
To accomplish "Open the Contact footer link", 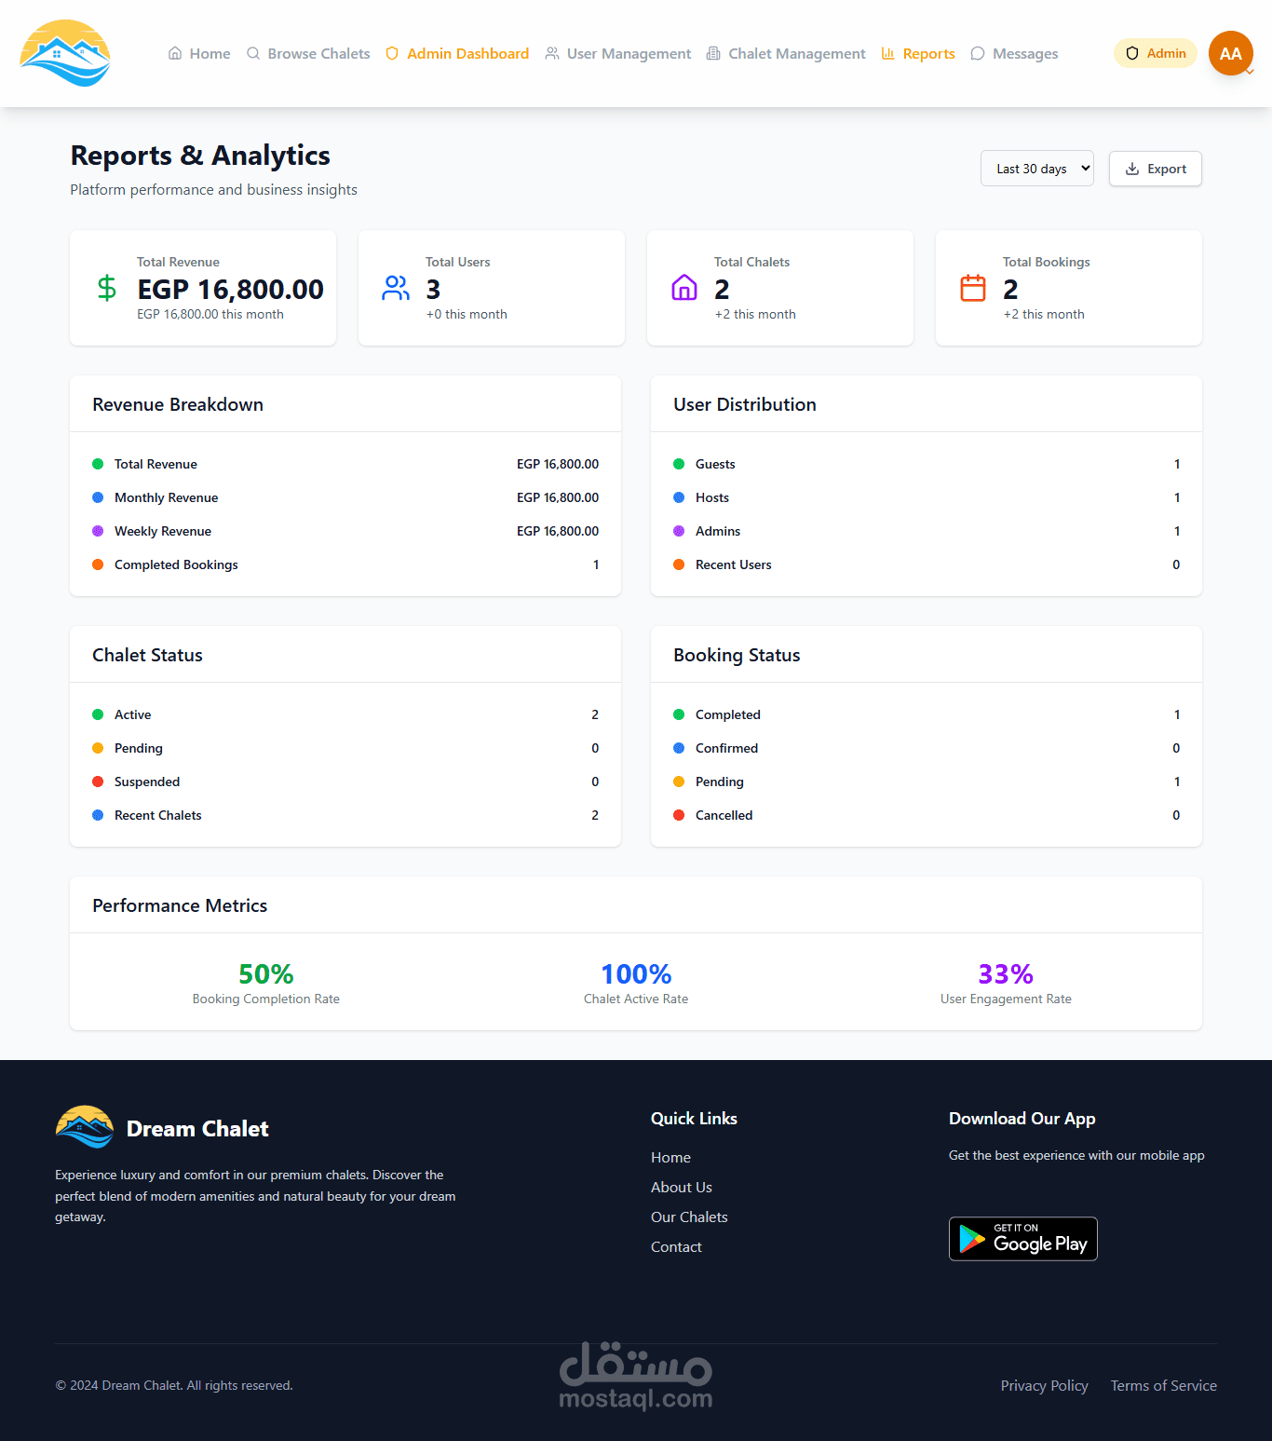I will coord(676,1246).
